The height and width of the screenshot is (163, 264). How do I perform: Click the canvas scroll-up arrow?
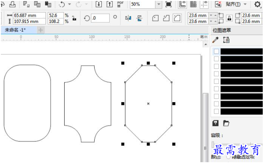pos(206,45)
